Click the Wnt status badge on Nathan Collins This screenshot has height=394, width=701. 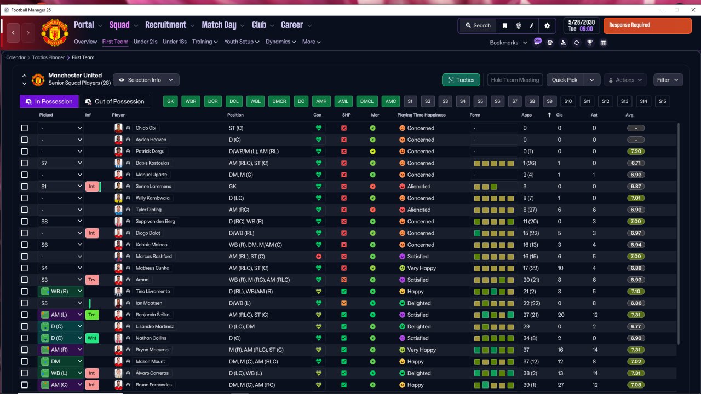pos(92,338)
